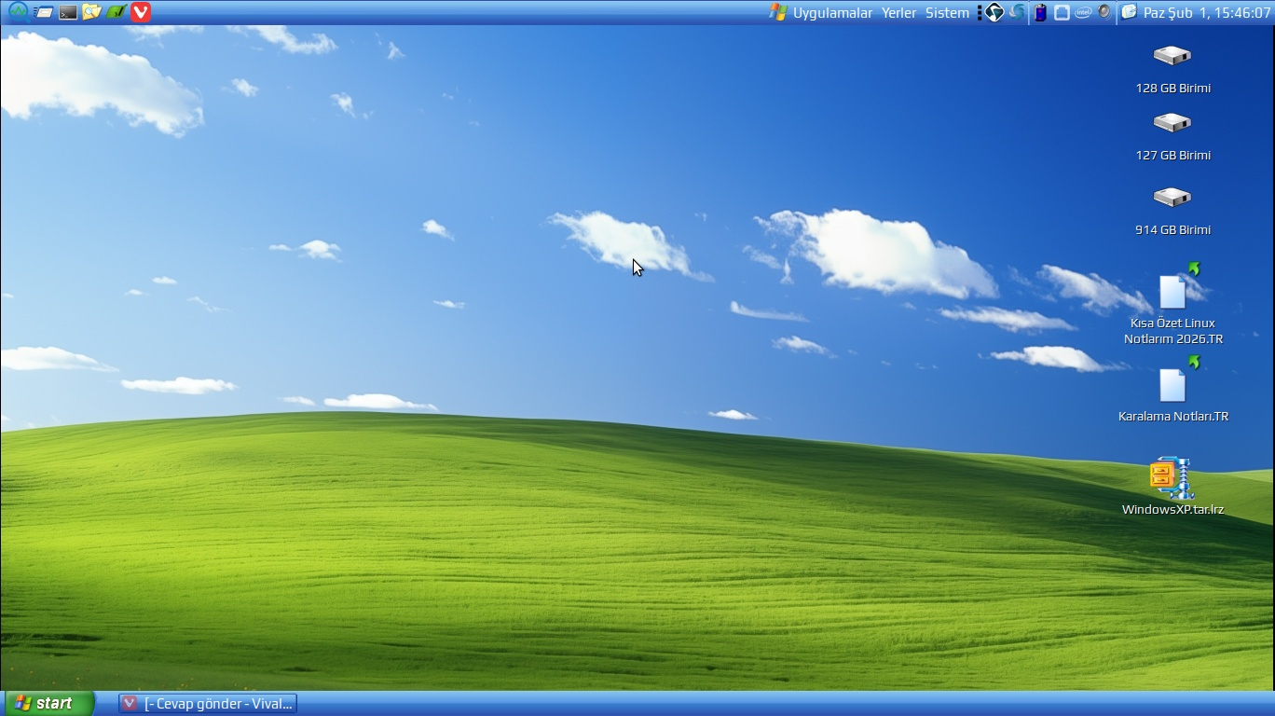The height and width of the screenshot is (716, 1275).
Task: Open the file search folder launcher
Action: point(91,12)
